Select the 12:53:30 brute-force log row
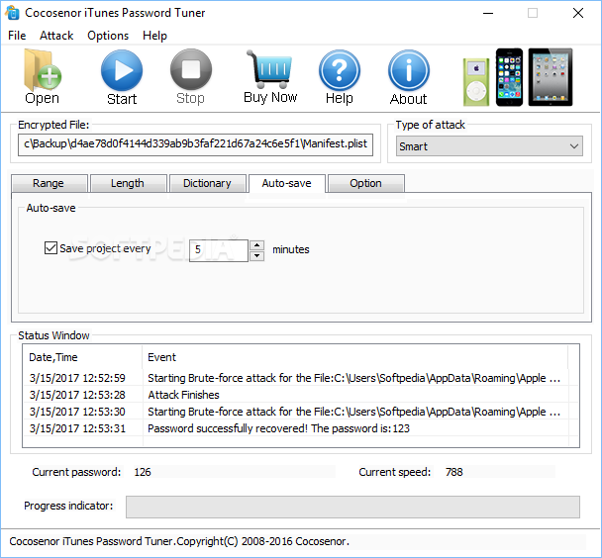This screenshot has height=558, width=602. tap(300, 412)
